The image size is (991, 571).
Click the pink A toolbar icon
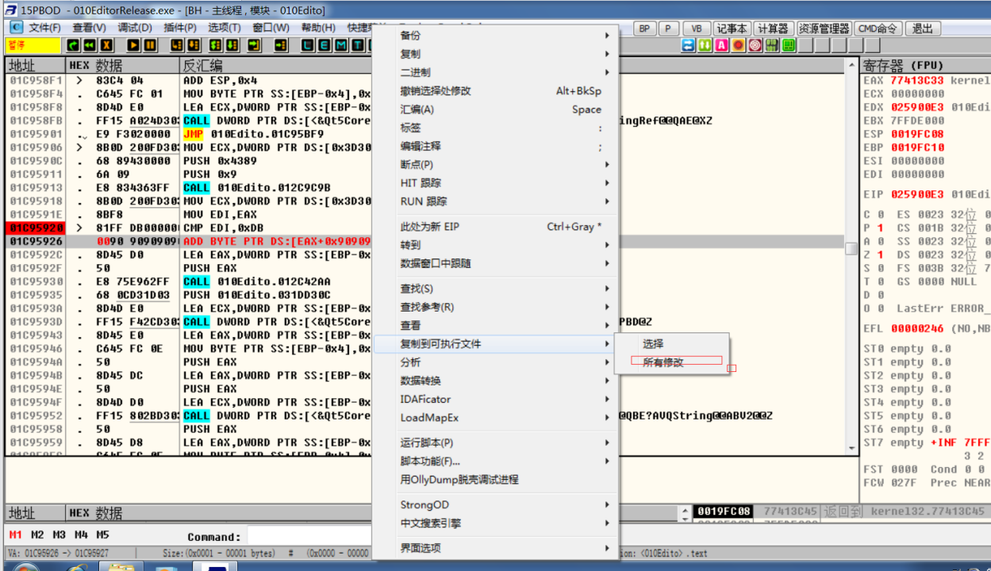click(721, 45)
